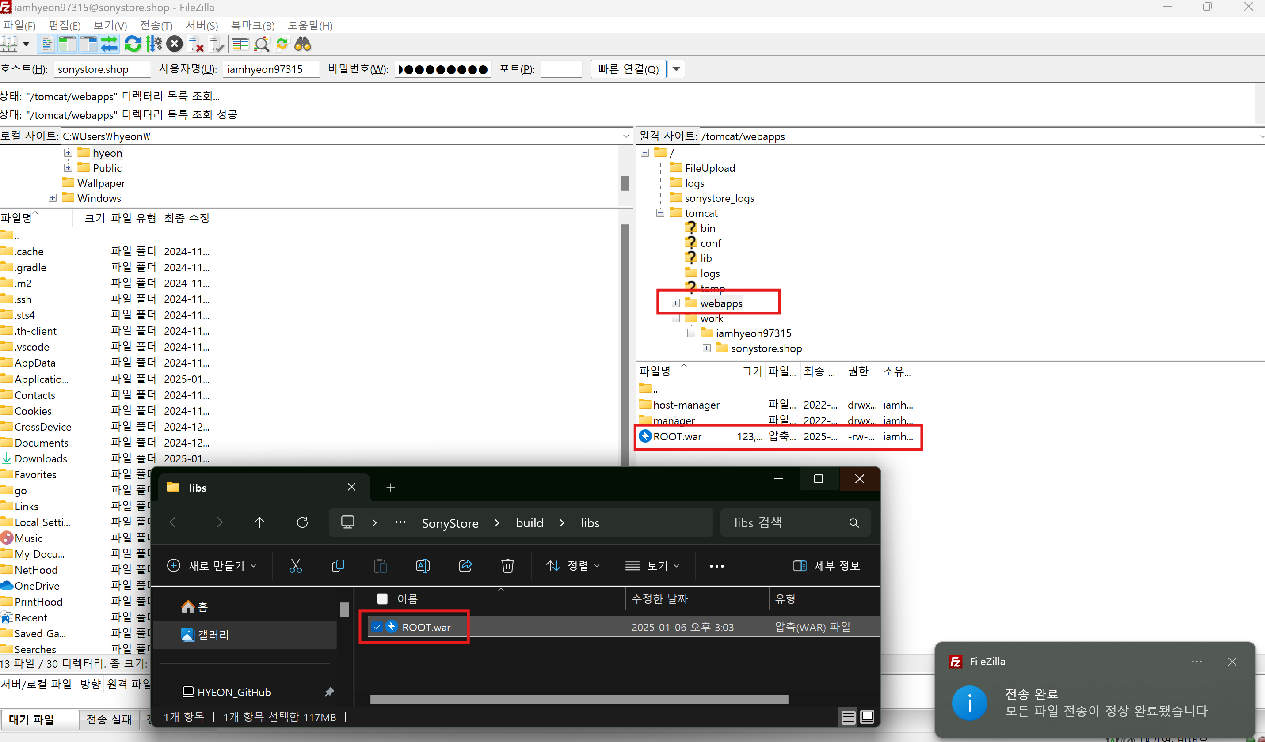Toggle the 세부 정보 details pane
The image size is (1265, 742).
tap(826, 565)
